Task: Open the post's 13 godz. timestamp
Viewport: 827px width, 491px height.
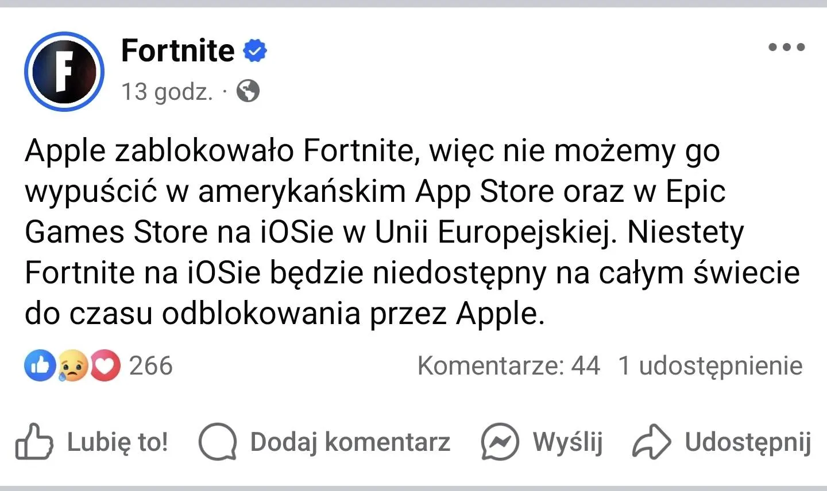Action: [167, 91]
